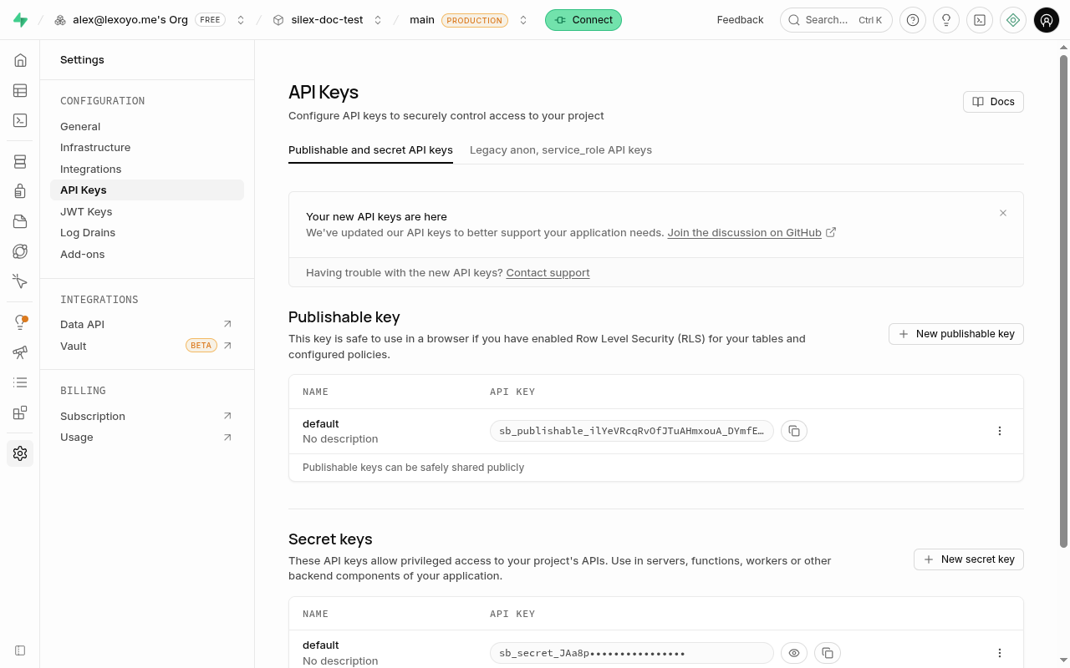
Task: Click the Connect button
Action: 583,20
